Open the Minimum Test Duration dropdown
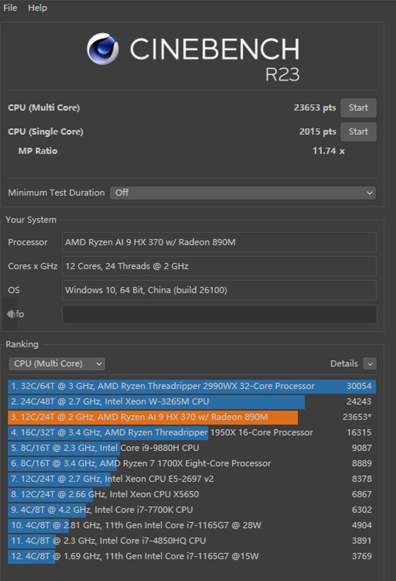 click(243, 193)
